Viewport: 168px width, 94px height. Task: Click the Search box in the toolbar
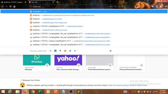[x=123, y=7]
